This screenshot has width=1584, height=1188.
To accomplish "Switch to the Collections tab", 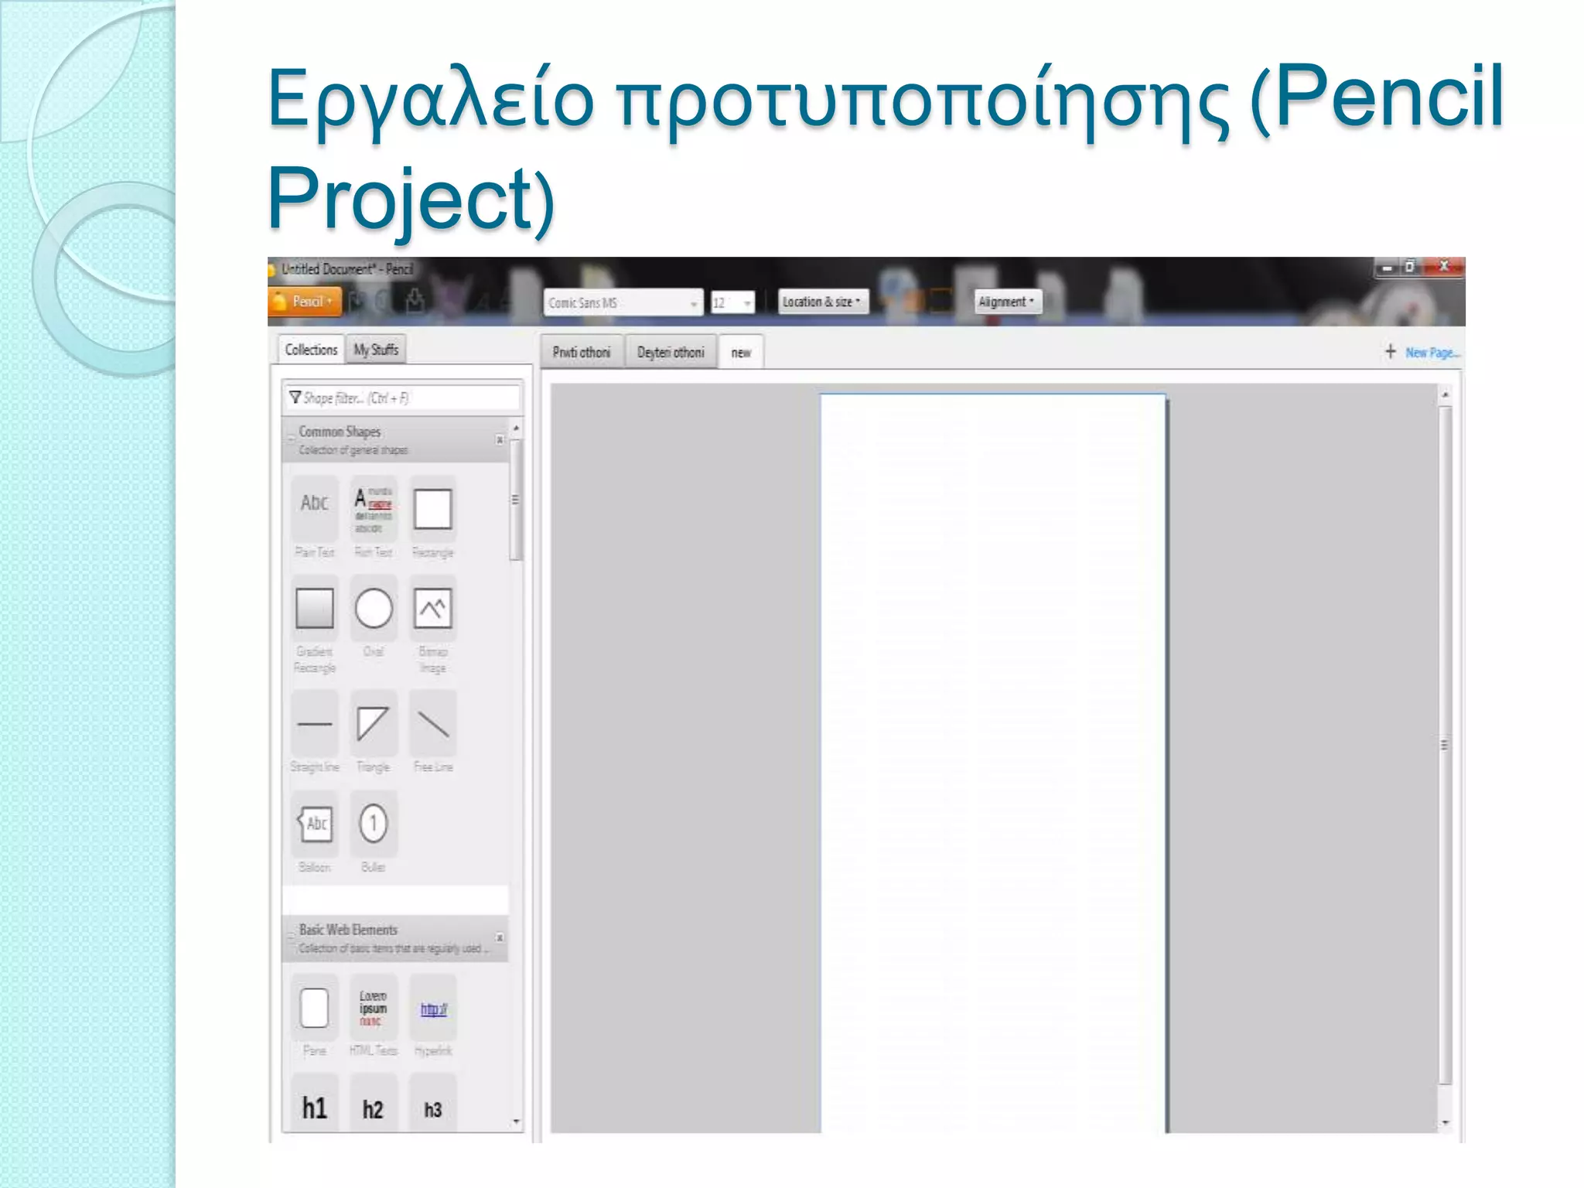I will tap(311, 350).
